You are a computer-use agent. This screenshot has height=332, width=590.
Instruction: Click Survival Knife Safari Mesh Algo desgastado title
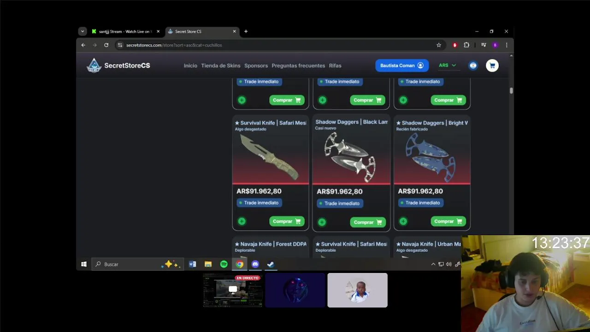(271, 123)
